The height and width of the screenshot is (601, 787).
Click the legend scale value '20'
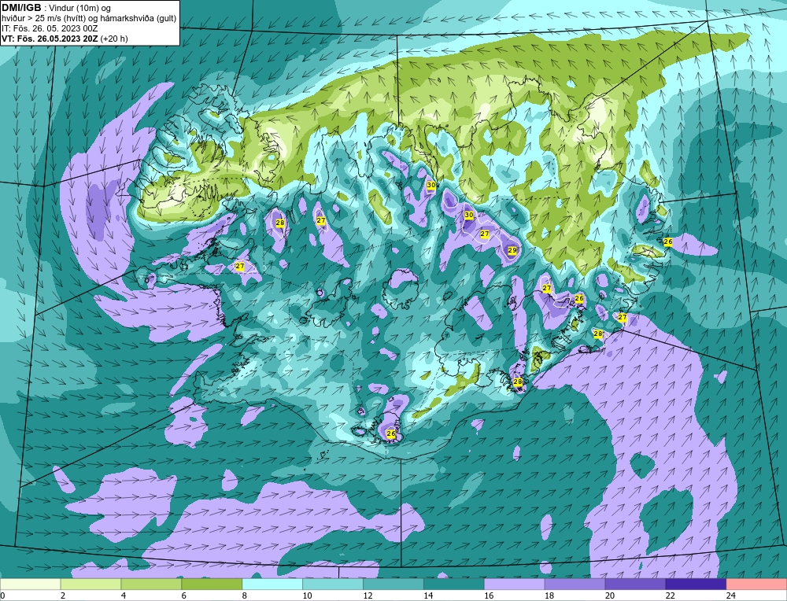610,595
